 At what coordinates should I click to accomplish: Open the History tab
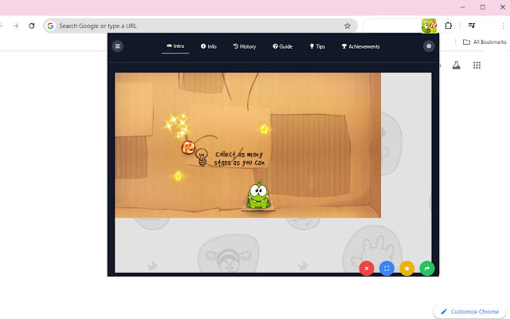[x=244, y=46]
